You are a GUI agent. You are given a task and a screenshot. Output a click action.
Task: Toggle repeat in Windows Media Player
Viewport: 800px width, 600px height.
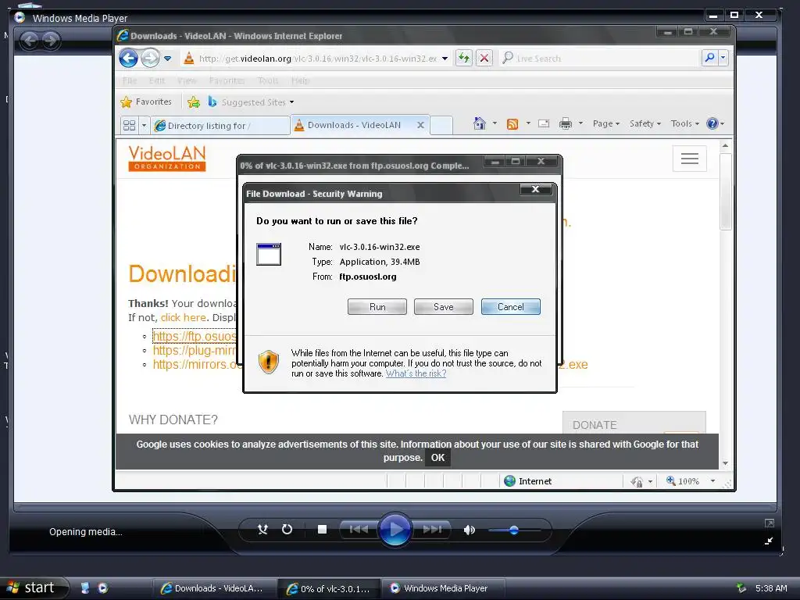tap(287, 530)
